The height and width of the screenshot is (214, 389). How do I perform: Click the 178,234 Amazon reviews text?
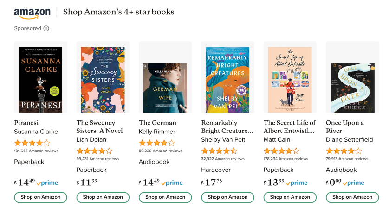[285, 159]
